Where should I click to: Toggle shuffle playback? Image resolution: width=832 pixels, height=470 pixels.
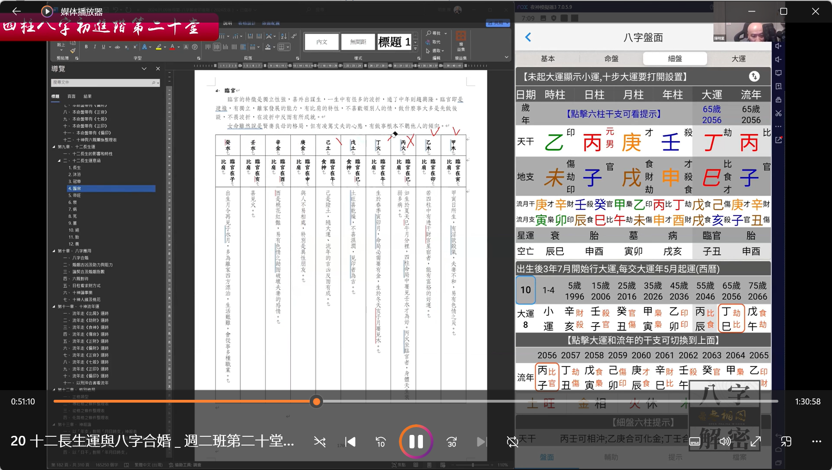click(x=320, y=442)
